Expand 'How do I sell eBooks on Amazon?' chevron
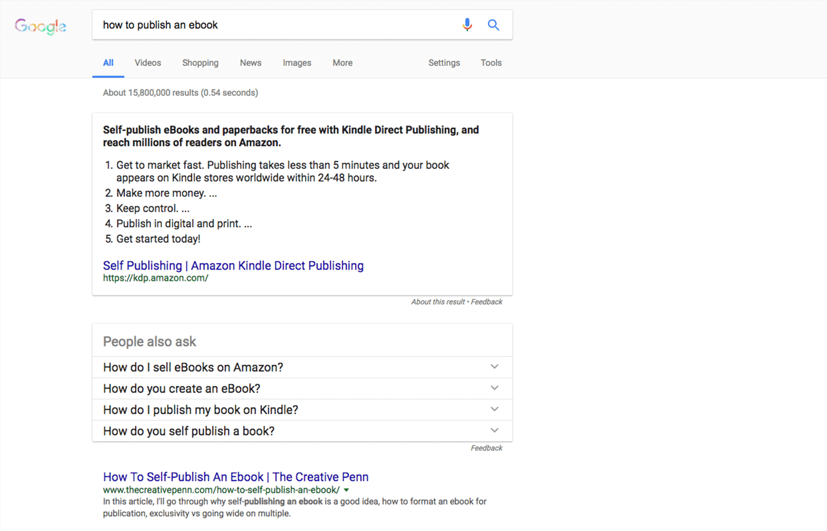Viewport: 827px width, 531px height. tap(495, 367)
